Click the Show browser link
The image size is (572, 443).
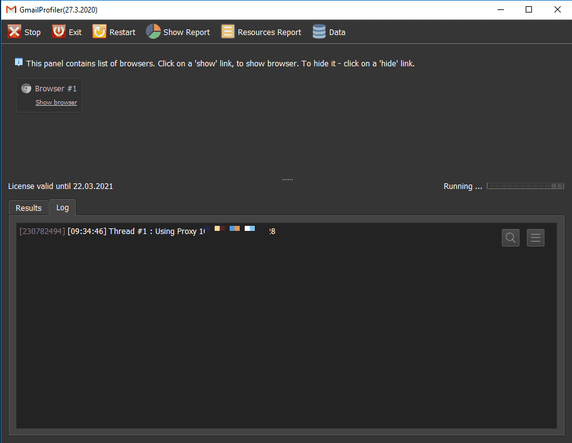56,103
